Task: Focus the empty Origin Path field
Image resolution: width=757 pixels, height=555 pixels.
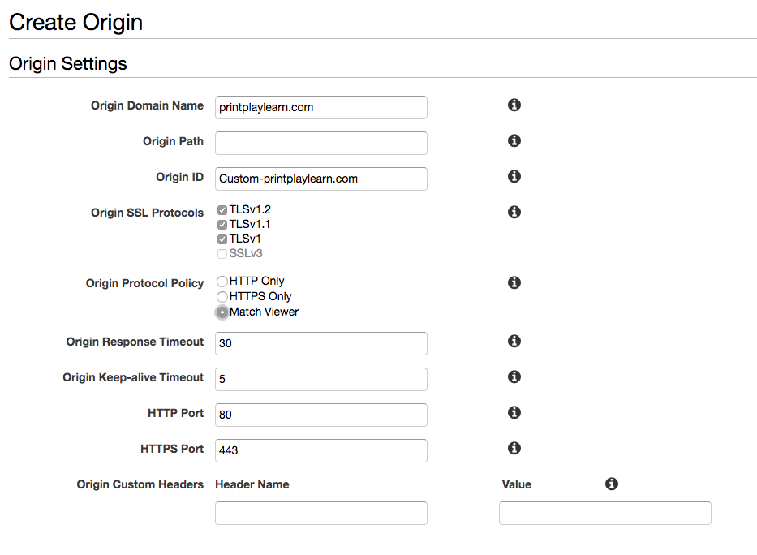Action: (x=321, y=143)
